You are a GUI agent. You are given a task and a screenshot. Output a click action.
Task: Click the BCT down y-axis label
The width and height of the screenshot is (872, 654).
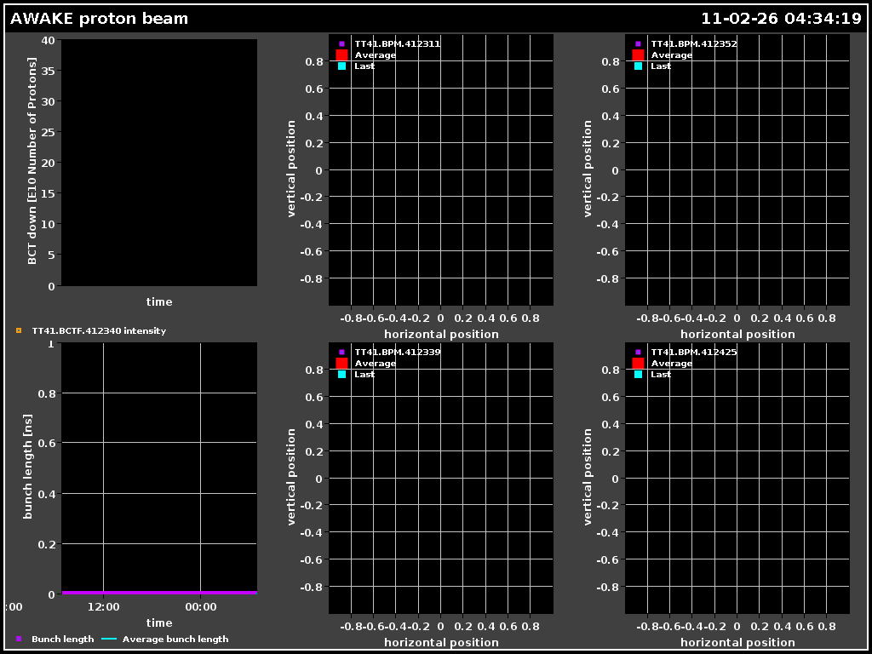point(32,162)
